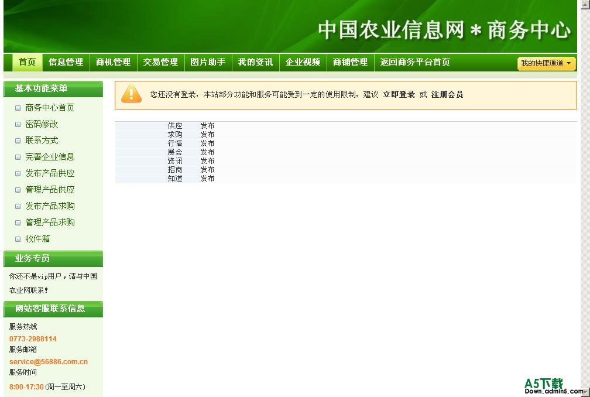Click the scrollbar up arrow button
The image size is (590, 397).
click(585, 4)
